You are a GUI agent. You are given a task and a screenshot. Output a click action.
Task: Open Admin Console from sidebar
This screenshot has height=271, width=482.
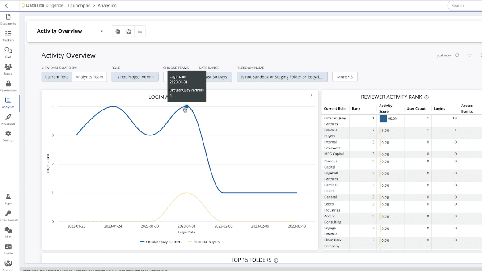click(8, 214)
